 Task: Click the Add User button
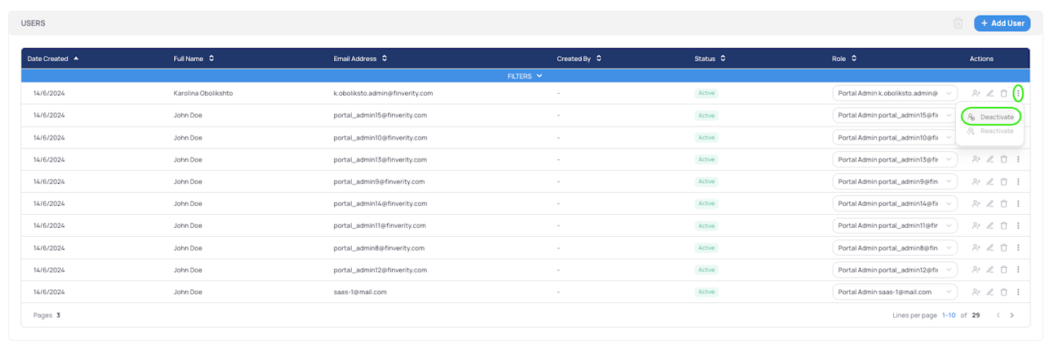[x=1002, y=23]
